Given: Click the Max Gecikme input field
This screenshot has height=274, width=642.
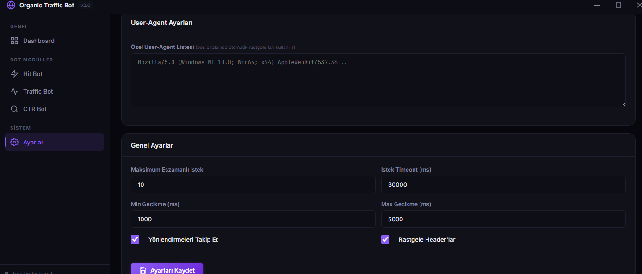Looking at the screenshot, I should pyautogui.click(x=503, y=219).
